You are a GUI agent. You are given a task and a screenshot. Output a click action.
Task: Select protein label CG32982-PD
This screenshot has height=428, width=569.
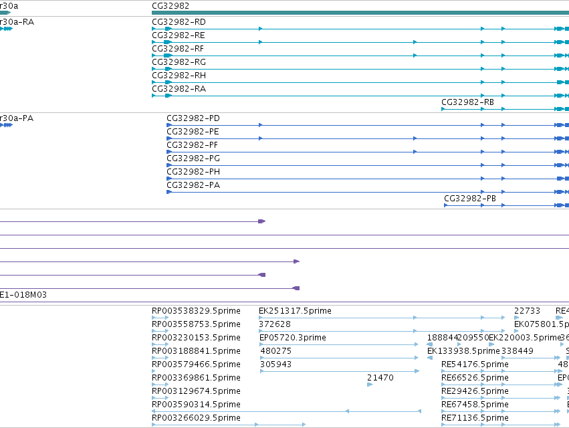[x=193, y=118]
